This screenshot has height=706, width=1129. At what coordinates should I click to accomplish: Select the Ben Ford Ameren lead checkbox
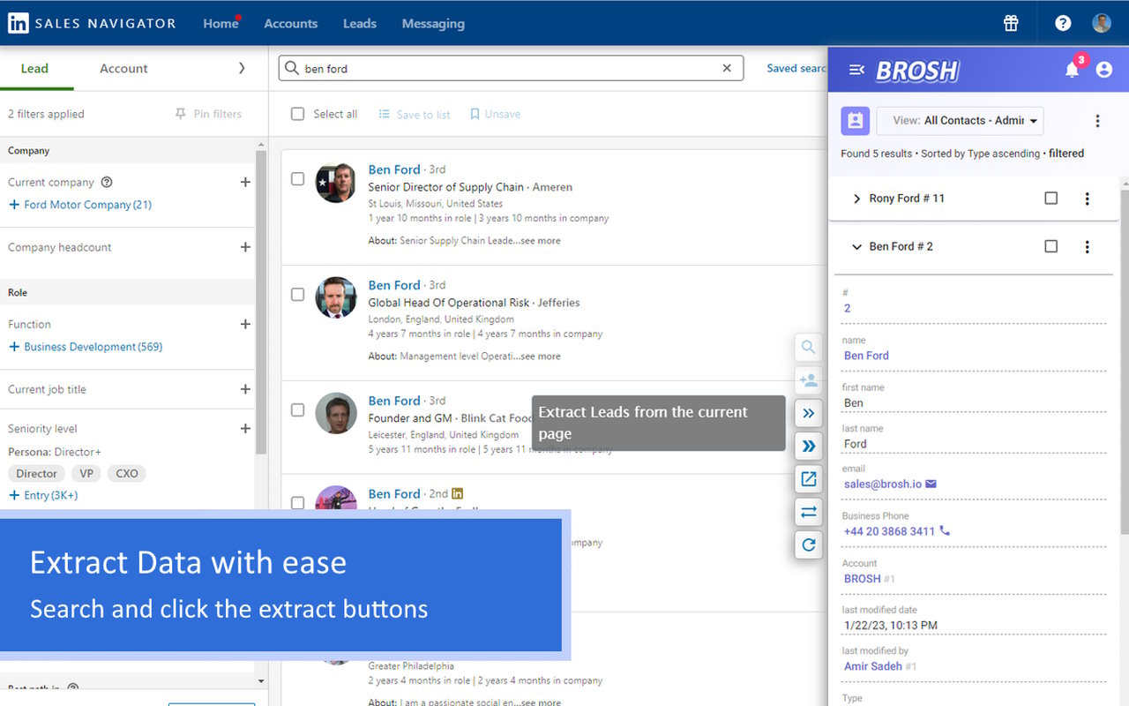pyautogui.click(x=298, y=179)
